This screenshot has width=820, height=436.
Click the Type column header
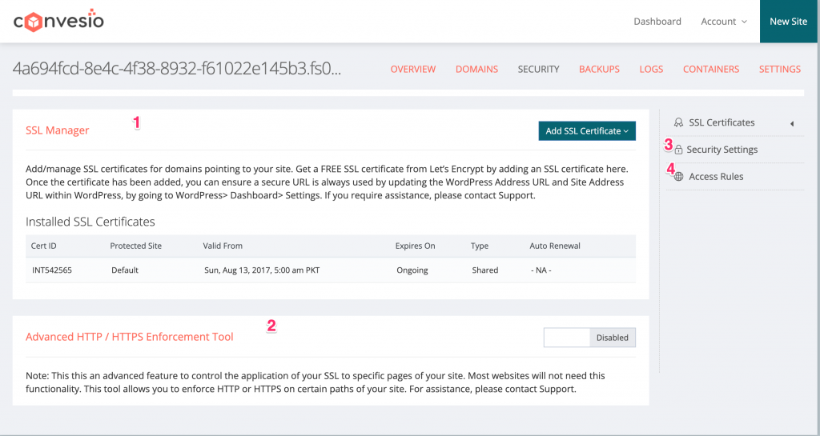tap(479, 246)
